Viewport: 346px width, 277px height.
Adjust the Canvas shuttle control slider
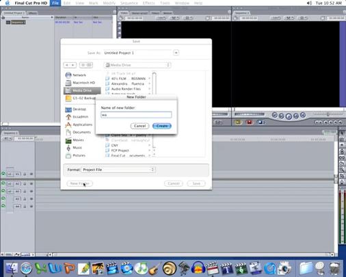click(x=328, y=114)
